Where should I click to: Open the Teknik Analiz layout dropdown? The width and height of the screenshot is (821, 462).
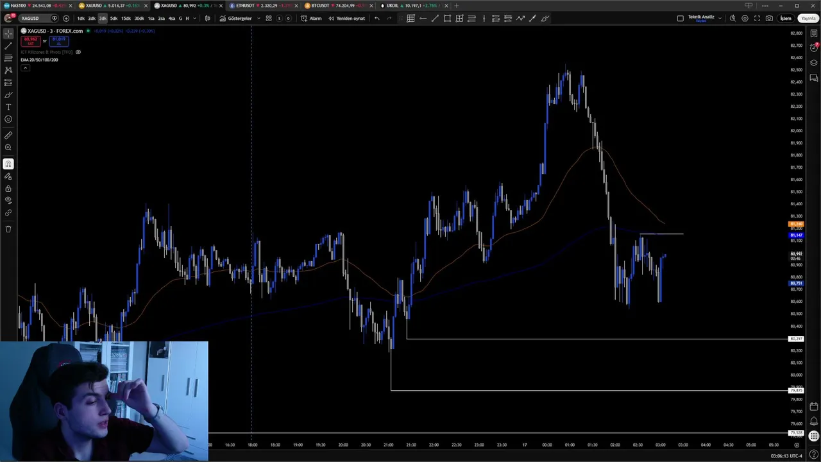(720, 19)
